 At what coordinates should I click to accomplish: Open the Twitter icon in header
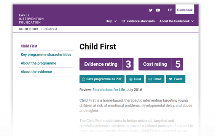(151, 10)
